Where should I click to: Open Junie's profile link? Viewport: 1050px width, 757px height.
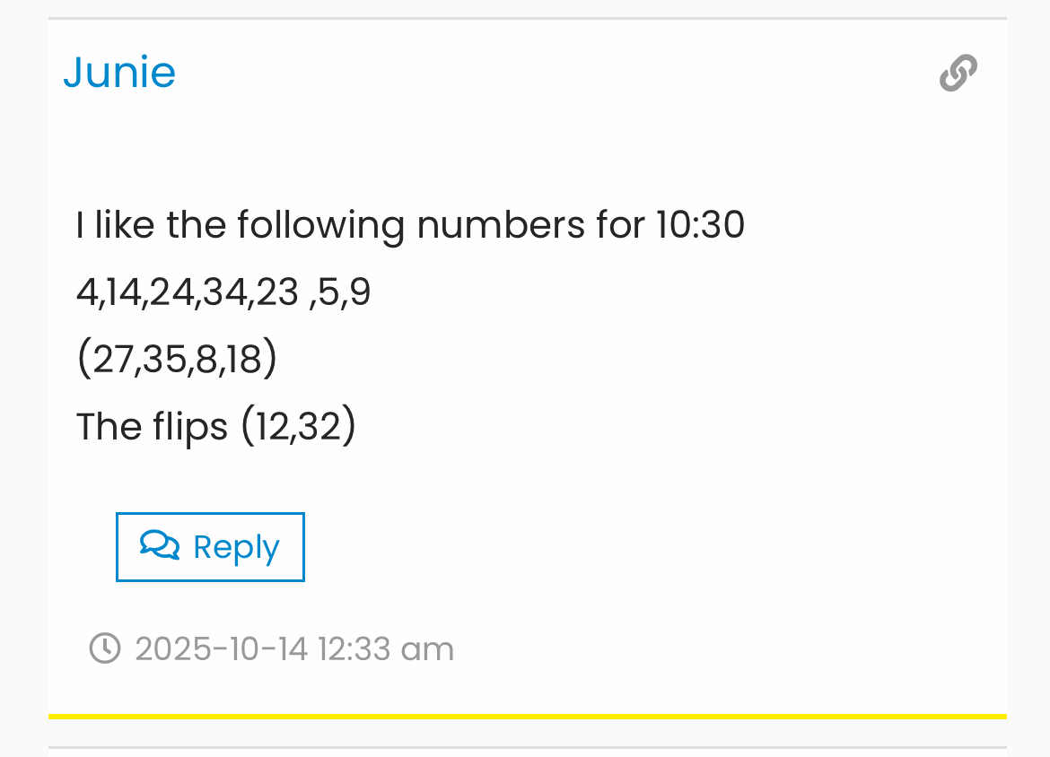119,72
